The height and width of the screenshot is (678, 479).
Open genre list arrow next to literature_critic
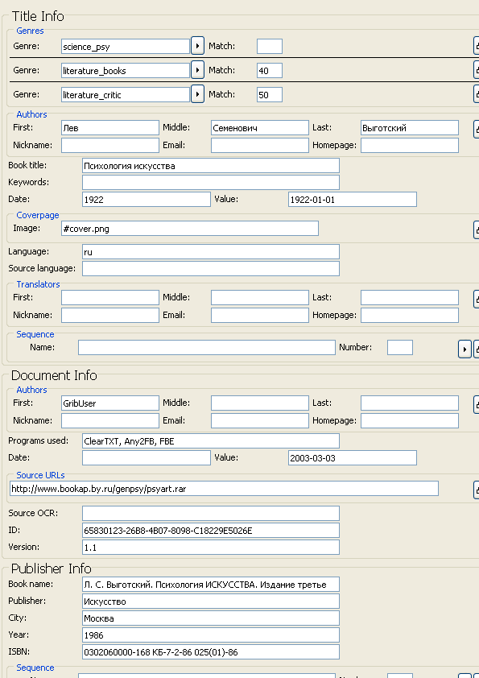pyautogui.click(x=197, y=94)
